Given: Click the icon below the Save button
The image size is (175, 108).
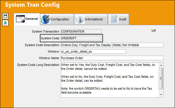Looking at the screenshot, I should coord(5,23).
